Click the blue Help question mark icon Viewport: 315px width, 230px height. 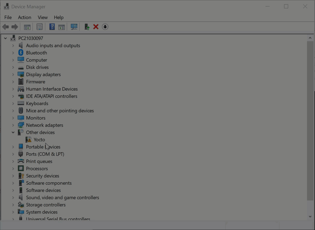point(52,27)
